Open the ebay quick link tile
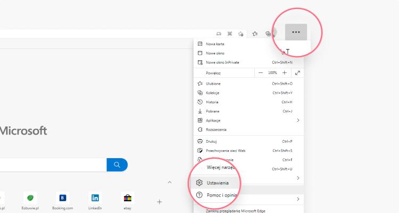The height and width of the screenshot is (213, 399). pyautogui.click(x=128, y=201)
